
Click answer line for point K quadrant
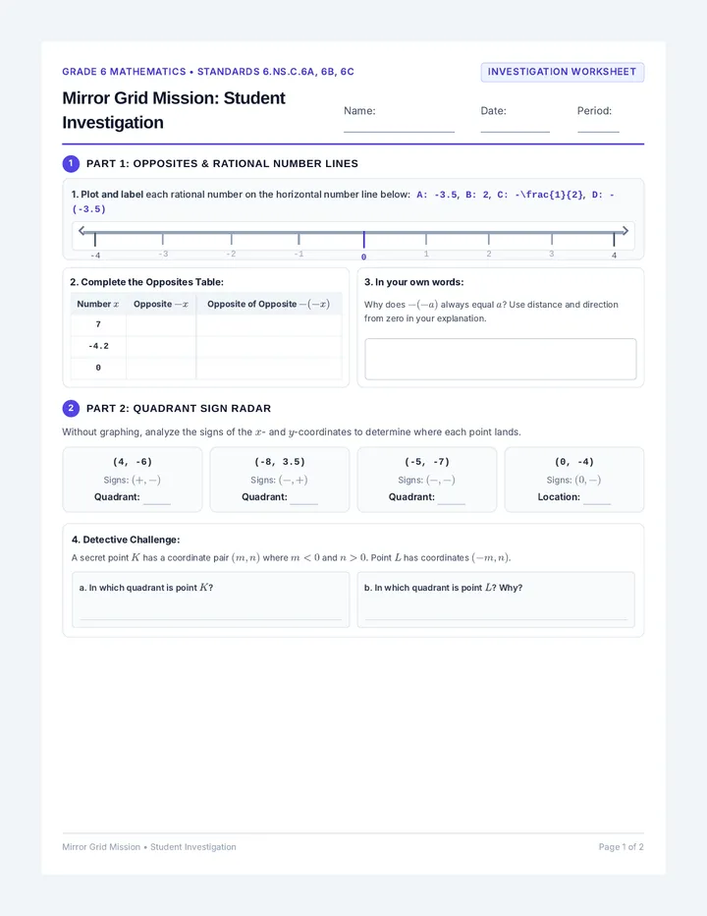coord(211,618)
